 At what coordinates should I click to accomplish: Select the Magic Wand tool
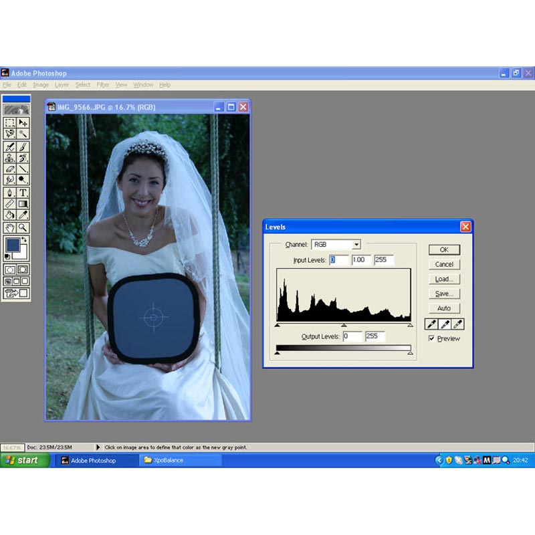pos(23,134)
